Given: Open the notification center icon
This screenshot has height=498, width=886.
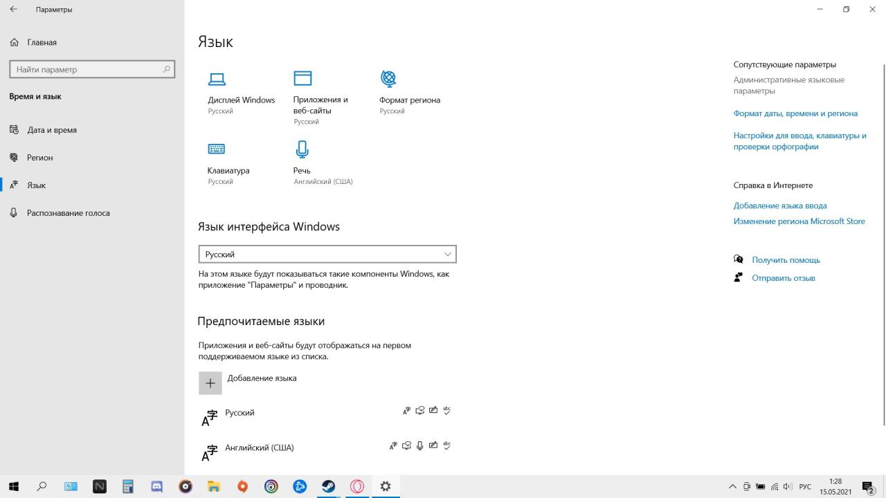Looking at the screenshot, I should 867,487.
